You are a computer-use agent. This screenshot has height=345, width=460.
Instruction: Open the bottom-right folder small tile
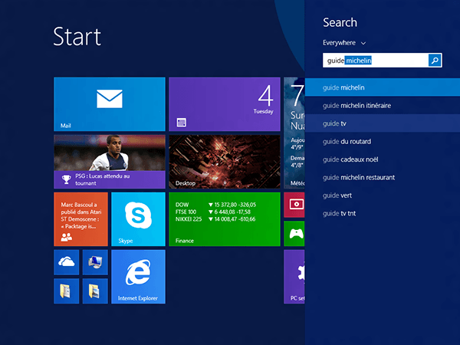pyautogui.click(x=95, y=291)
